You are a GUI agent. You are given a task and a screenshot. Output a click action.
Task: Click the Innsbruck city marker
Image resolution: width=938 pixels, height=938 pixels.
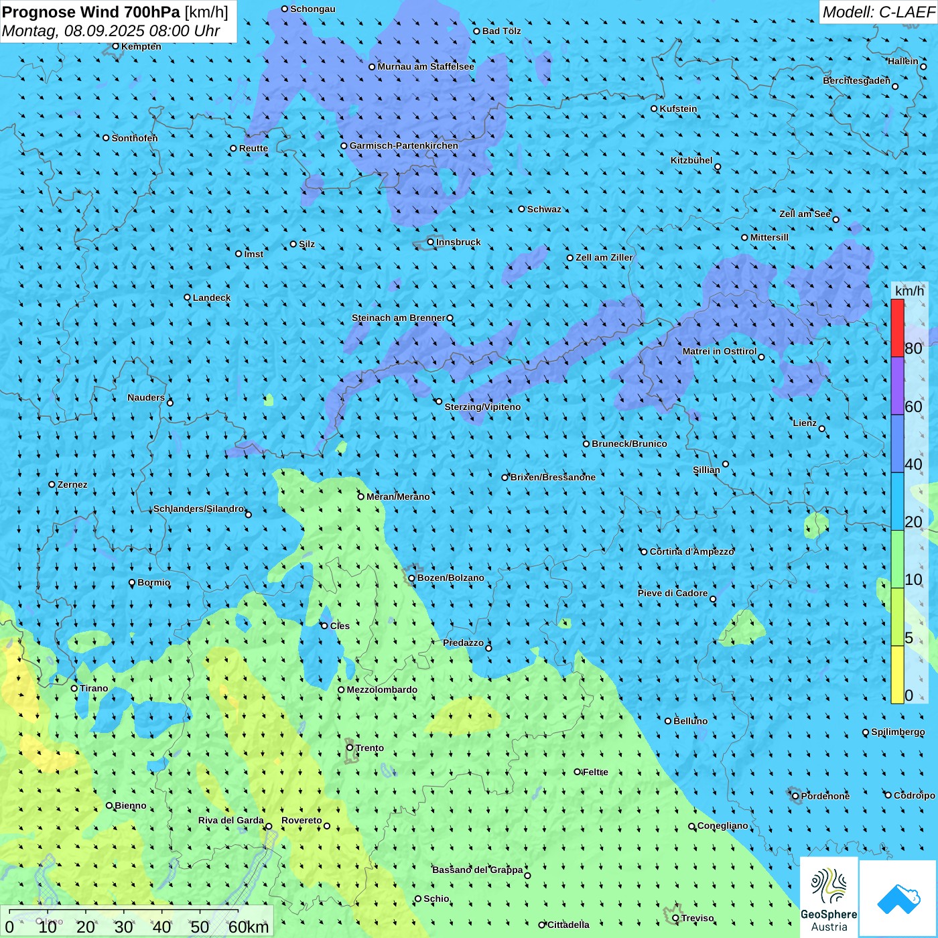click(431, 242)
